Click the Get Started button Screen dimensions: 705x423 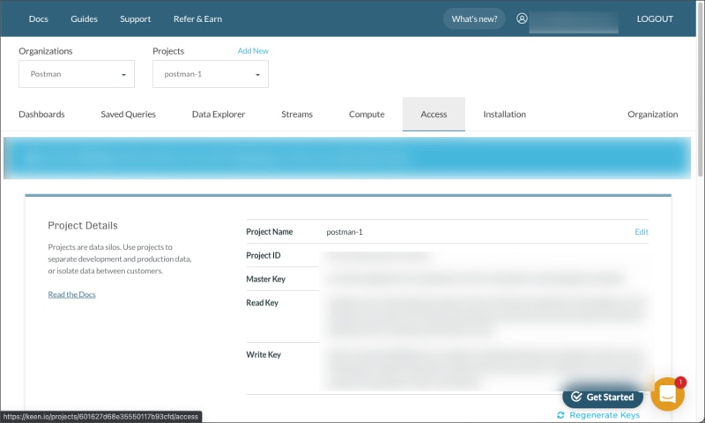(603, 397)
